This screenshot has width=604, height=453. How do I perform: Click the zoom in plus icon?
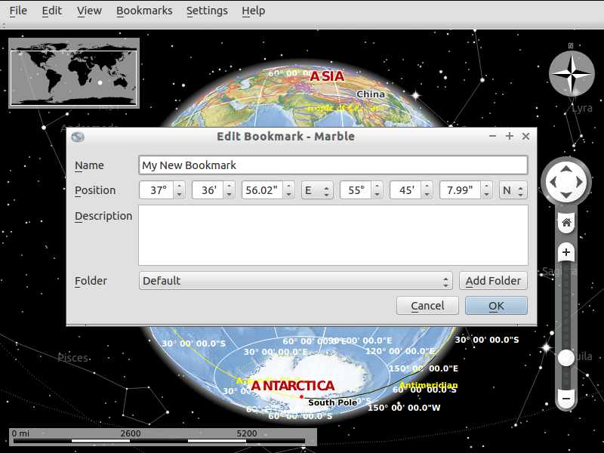pos(565,251)
